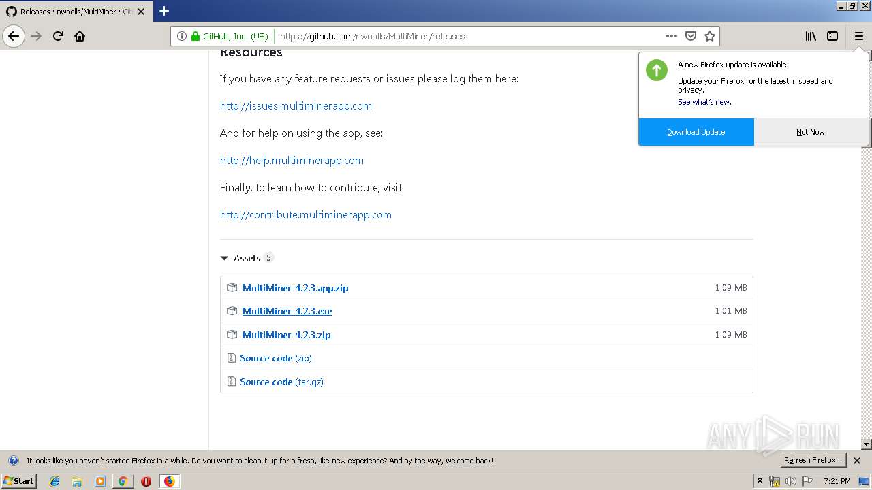Download Source code (tar.gz)
This screenshot has width=872, height=490.
click(x=281, y=382)
